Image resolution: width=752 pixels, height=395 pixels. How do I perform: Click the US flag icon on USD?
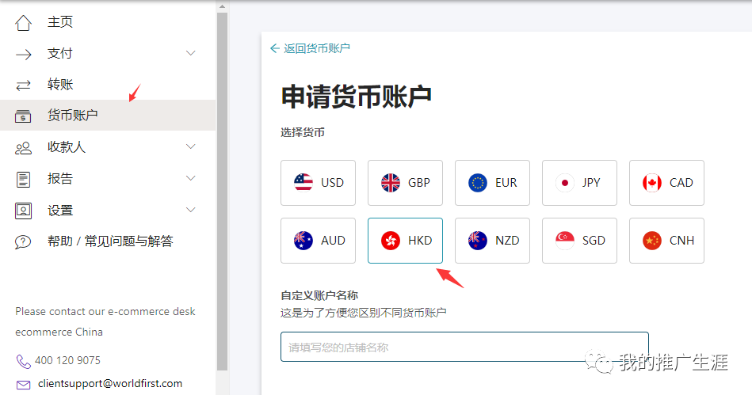point(303,183)
